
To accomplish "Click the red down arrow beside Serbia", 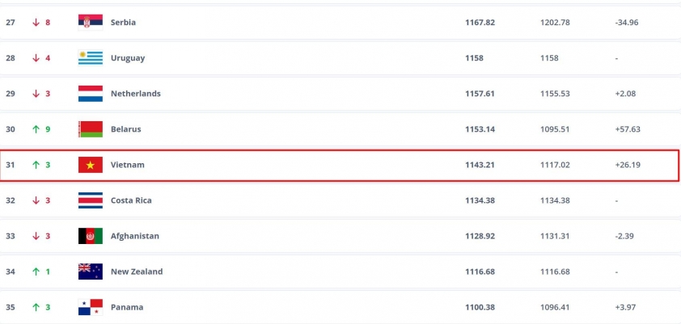I will click(x=36, y=23).
